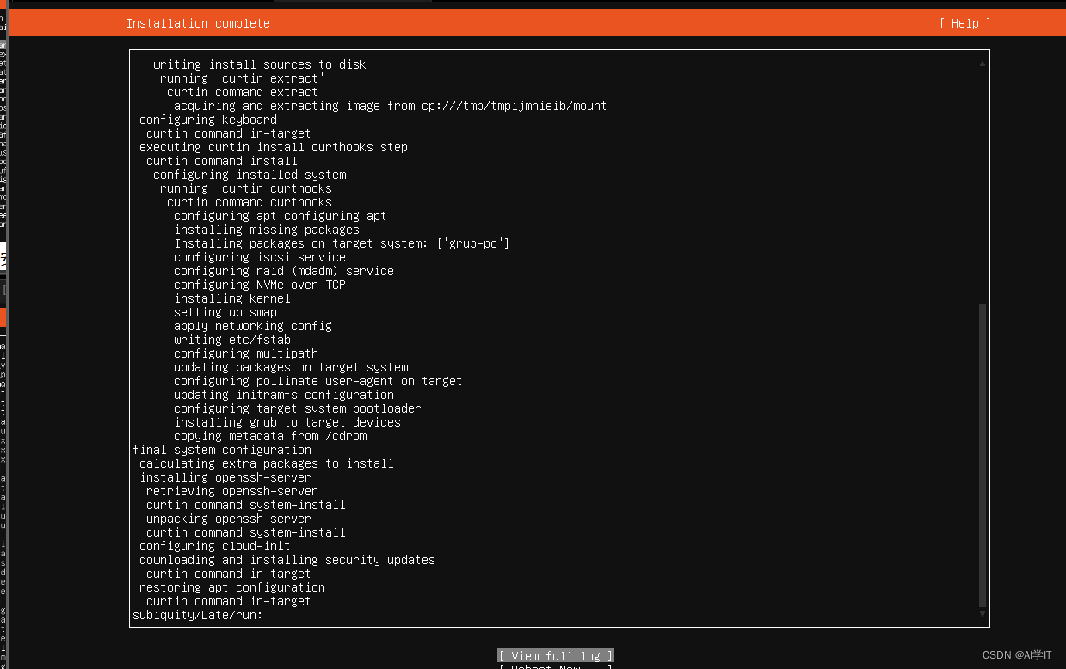Screen dimensions: 1066x669
Task: Click the Installation complete! title bar
Action: click(x=201, y=23)
